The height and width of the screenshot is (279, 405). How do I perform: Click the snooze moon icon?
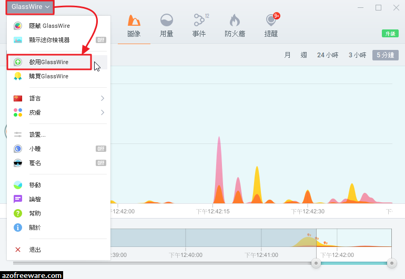tap(18, 149)
